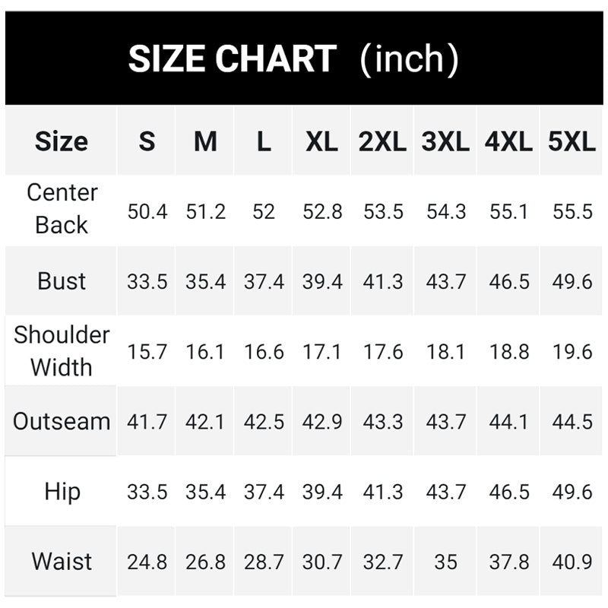
Task: Click the Hip row label
Action: 62,492
